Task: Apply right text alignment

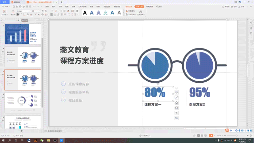Action: (x=58, y=15)
